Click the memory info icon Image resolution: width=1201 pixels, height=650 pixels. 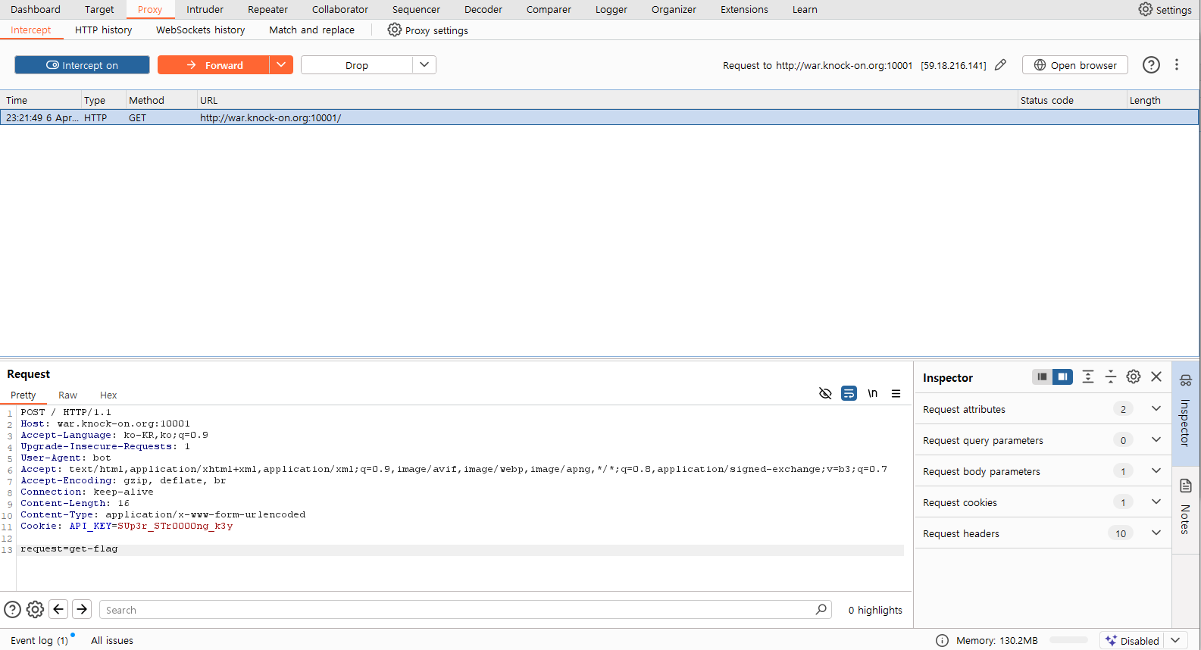(x=942, y=640)
